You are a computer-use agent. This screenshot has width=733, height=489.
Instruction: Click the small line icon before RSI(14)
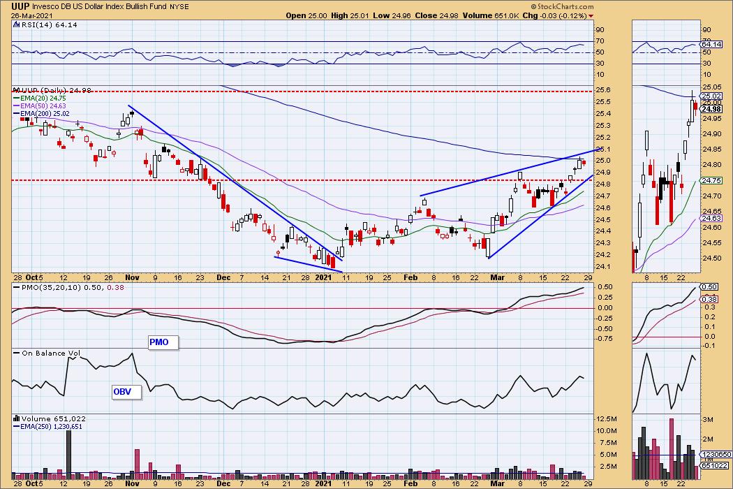(16, 25)
